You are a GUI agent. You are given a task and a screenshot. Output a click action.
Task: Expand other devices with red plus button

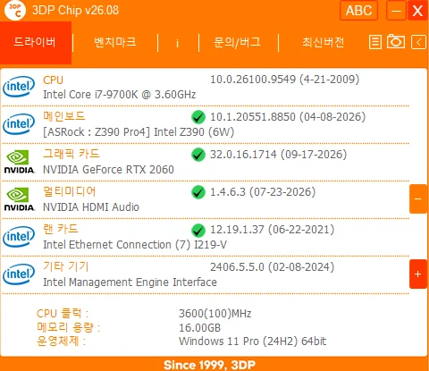[x=418, y=274]
